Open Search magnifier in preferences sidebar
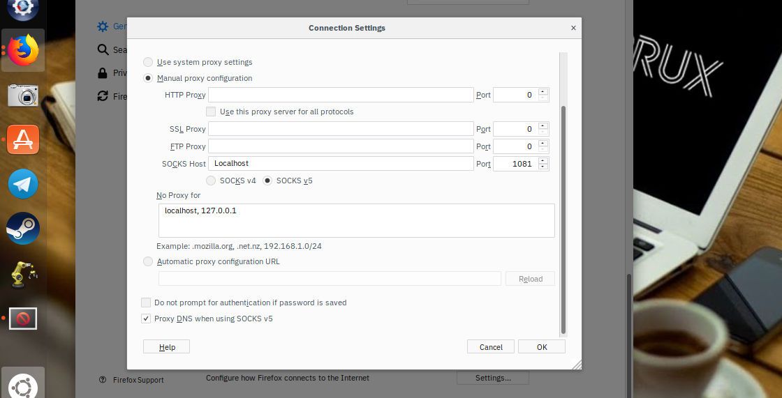 (103, 49)
